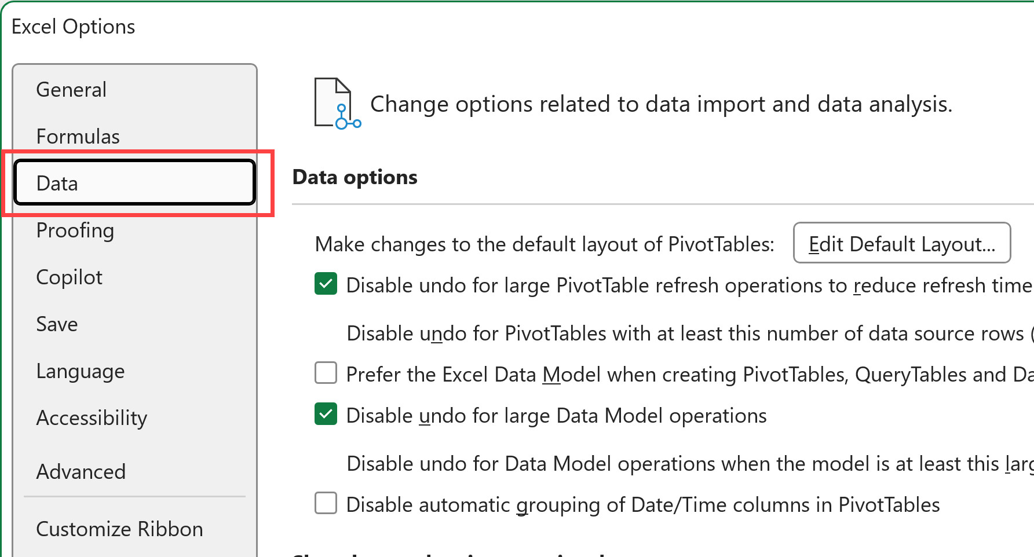Switch to the Copilot options page
The height and width of the screenshot is (557, 1034).
[x=69, y=277]
